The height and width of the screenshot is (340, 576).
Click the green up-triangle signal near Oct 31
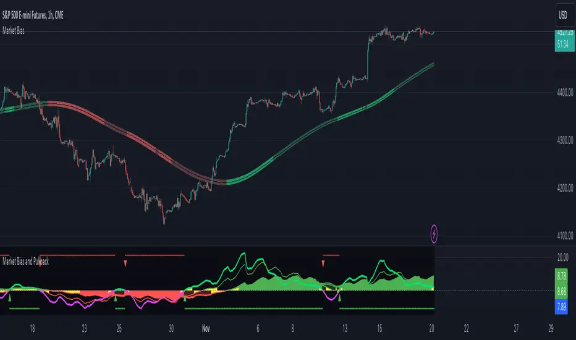pyautogui.click(x=184, y=298)
